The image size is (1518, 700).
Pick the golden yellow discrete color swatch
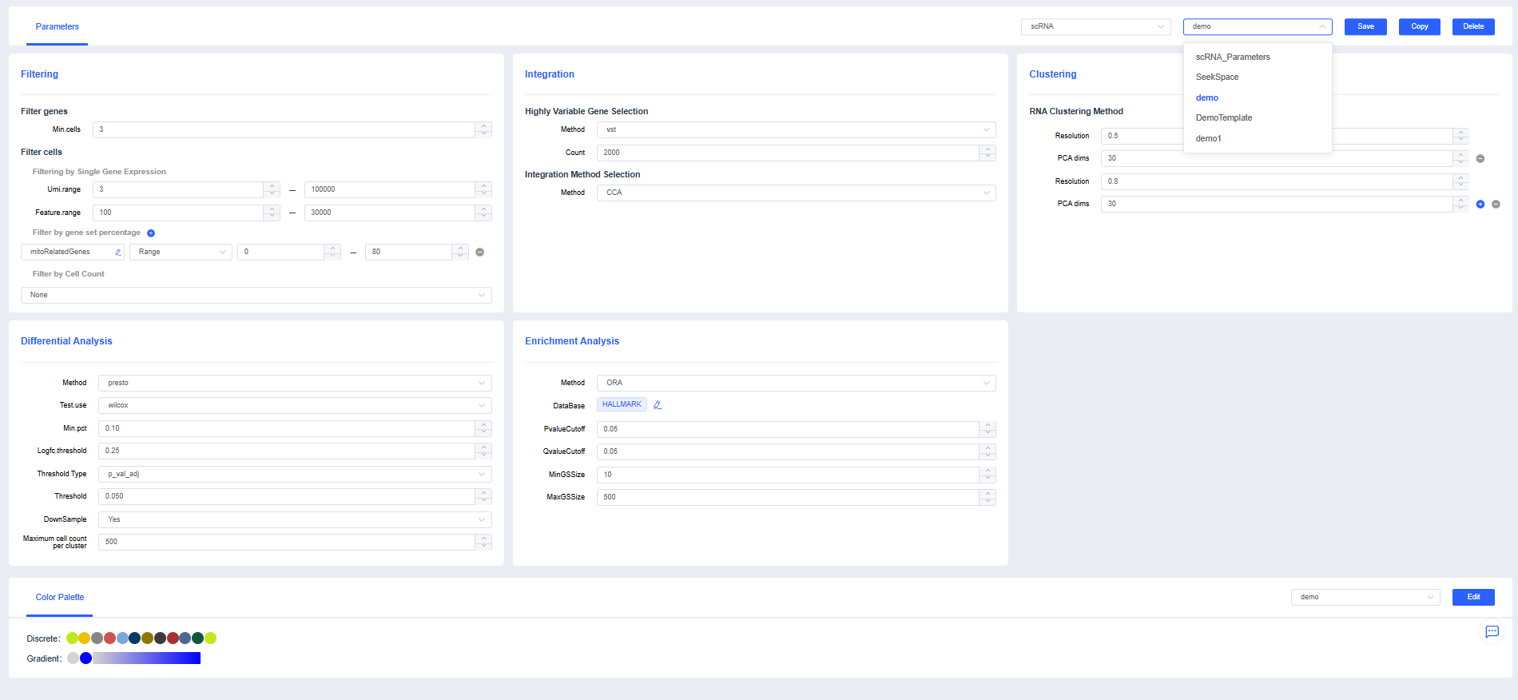coord(84,638)
